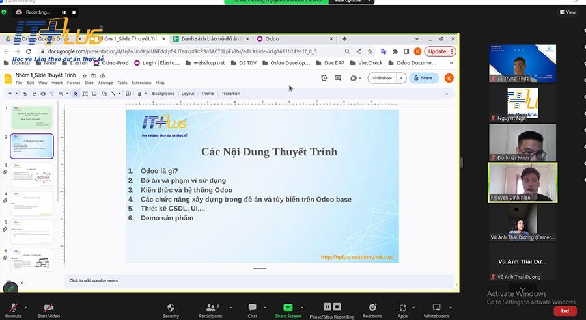586x320 pixels.
Task: Click the undo arrow in toolbar
Action: 25,94
